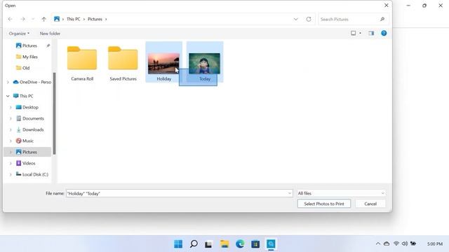Screen dimensions: 449x252
Task: Open the Organize menu
Action: [x=19, y=34]
